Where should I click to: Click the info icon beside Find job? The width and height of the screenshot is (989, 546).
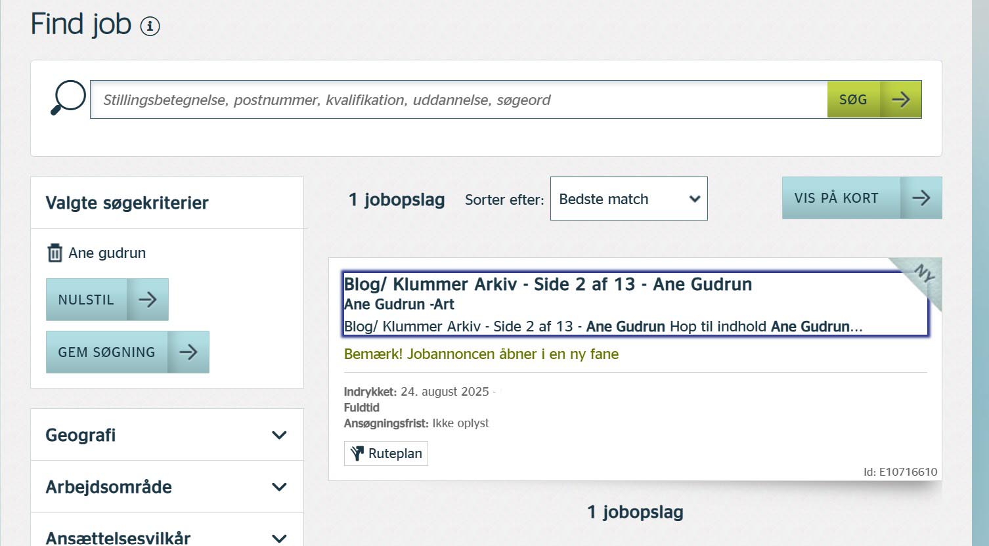click(x=150, y=27)
